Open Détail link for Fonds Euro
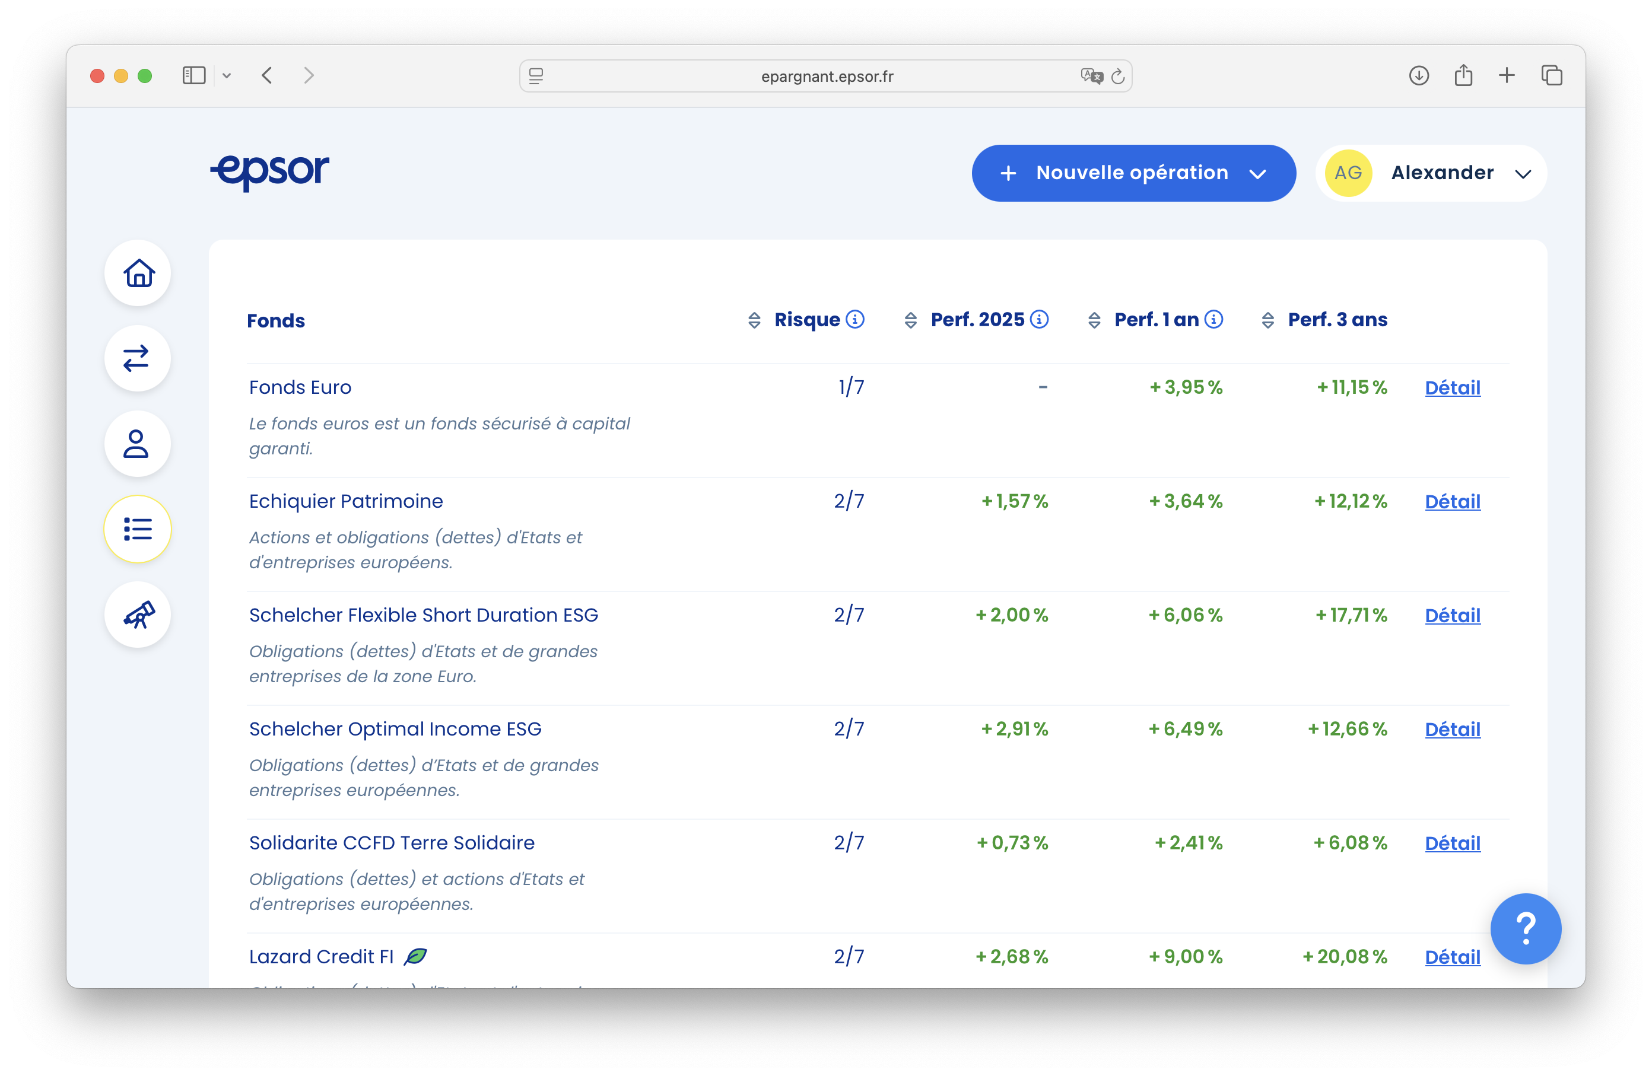The height and width of the screenshot is (1076, 1652). [1452, 388]
